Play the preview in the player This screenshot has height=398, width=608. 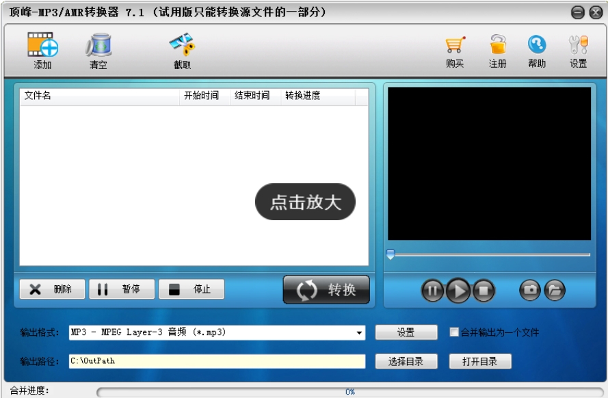(x=458, y=290)
